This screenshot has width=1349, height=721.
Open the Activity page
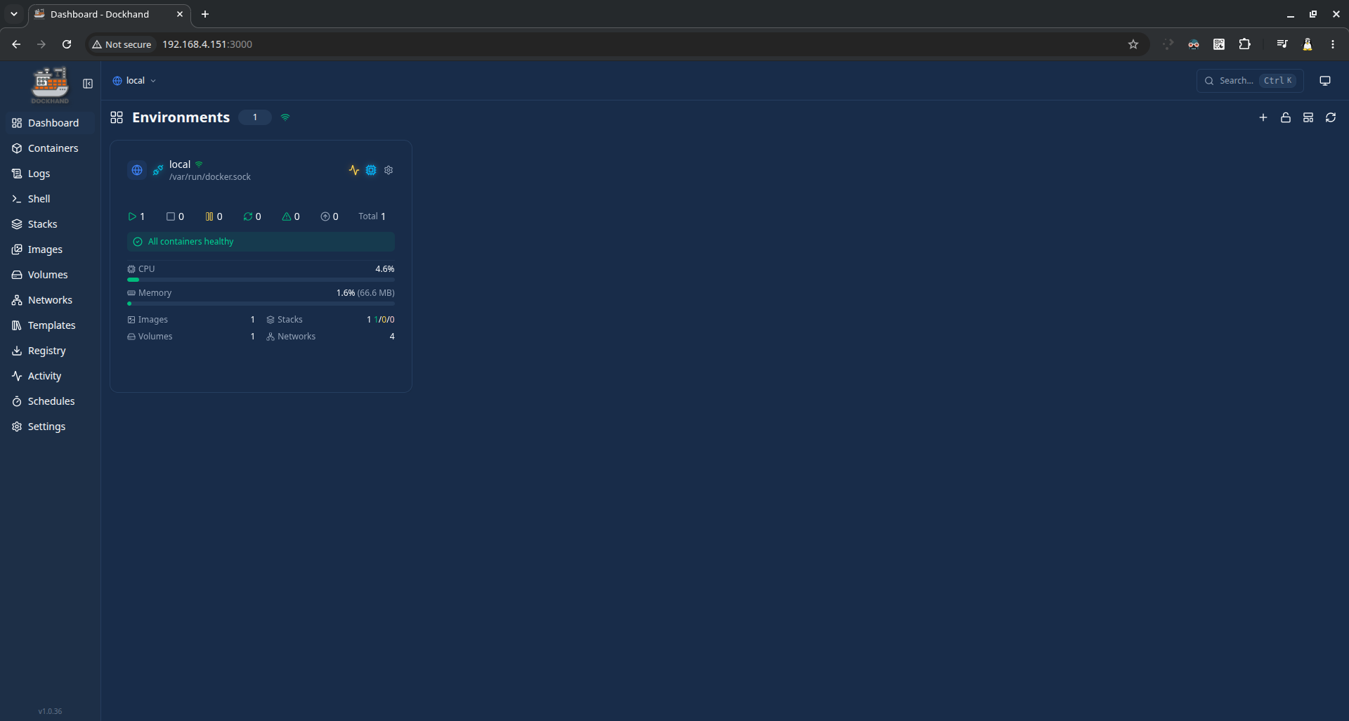(50, 376)
